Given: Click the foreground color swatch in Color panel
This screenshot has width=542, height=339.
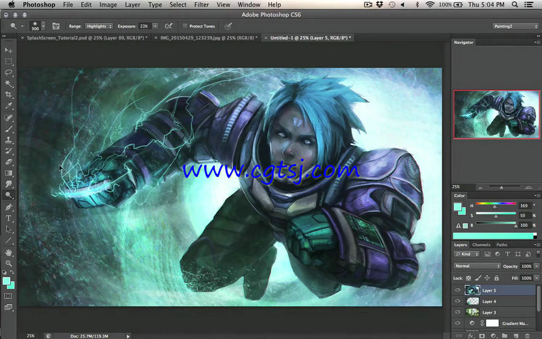Looking at the screenshot, I should (x=457, y=207).
